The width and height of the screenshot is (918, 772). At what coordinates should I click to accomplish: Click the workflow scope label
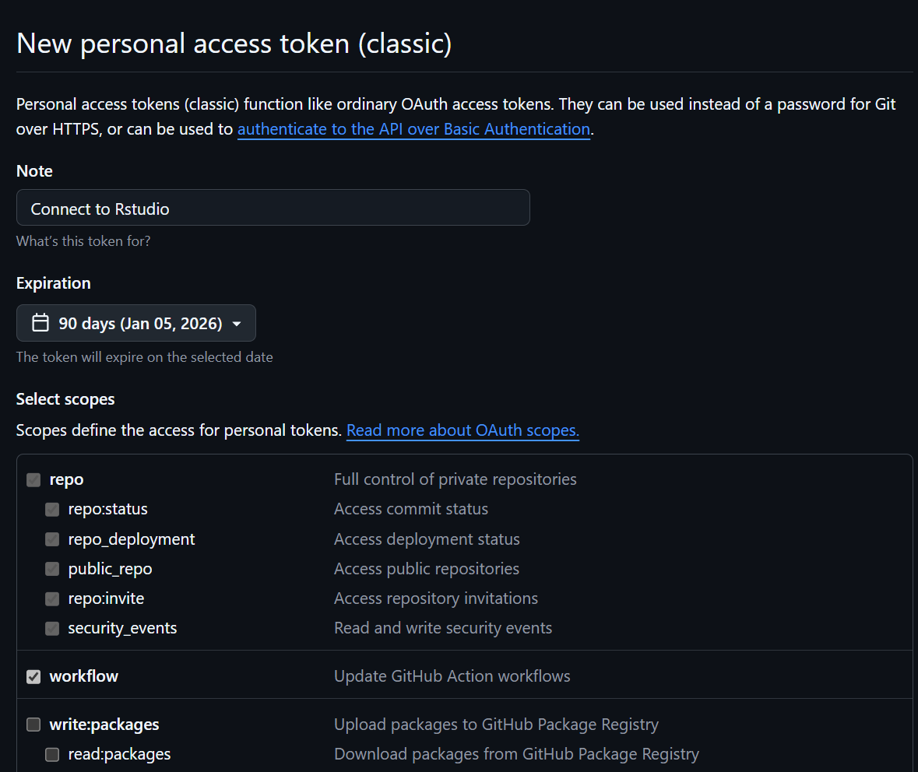point(84,676)
